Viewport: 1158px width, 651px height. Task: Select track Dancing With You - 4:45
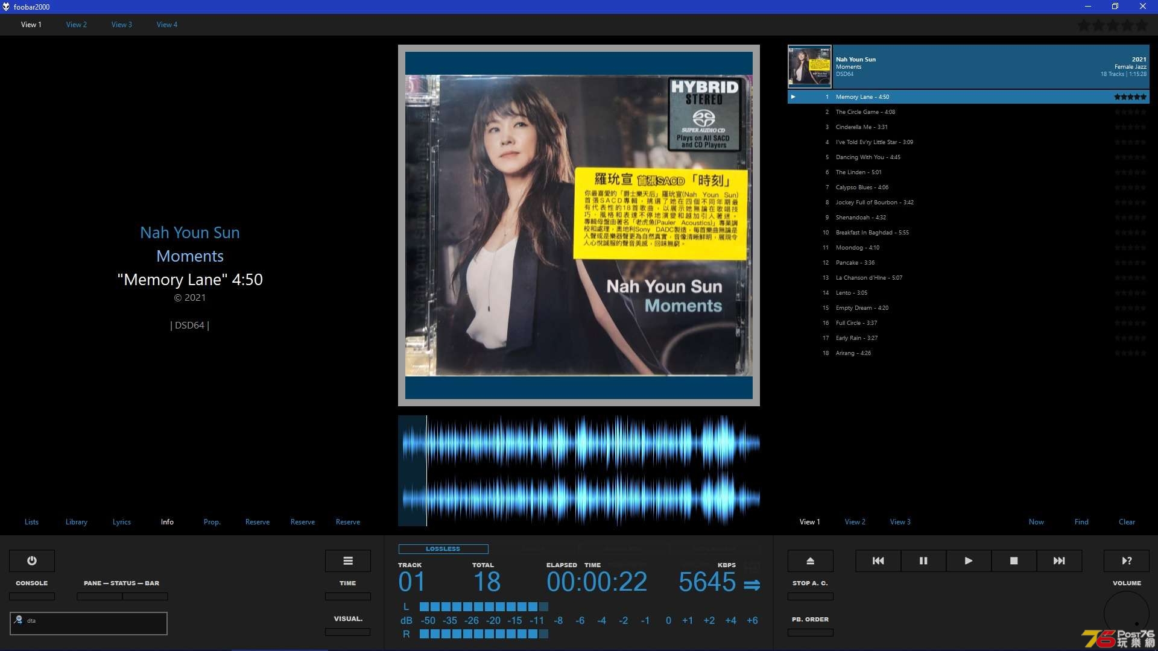click(969, 157)
